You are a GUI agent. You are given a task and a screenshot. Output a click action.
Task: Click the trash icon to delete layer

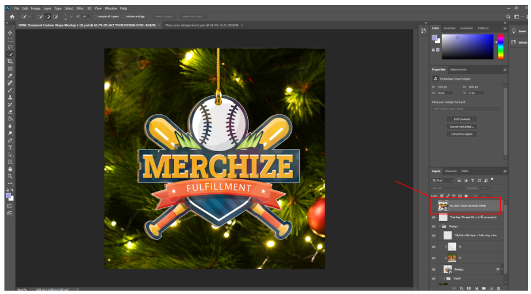[x=499, y=288]
